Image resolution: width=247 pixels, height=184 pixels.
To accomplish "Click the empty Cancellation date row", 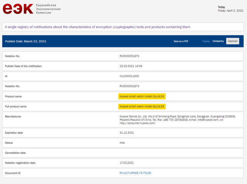I will [123, 153].
